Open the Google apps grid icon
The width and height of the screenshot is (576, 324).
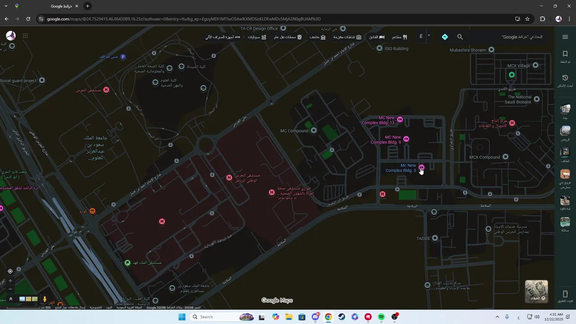point(25,36)
